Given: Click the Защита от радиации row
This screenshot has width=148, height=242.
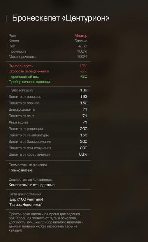Looking at the screenshot, I should [x=48, y=129].
